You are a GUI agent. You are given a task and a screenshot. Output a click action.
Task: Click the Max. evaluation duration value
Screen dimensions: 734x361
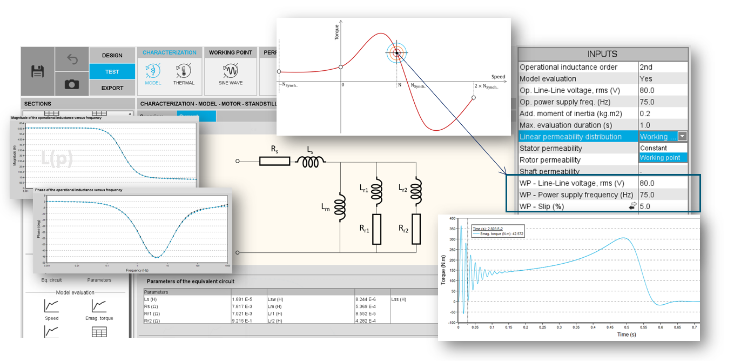[663, 125]
